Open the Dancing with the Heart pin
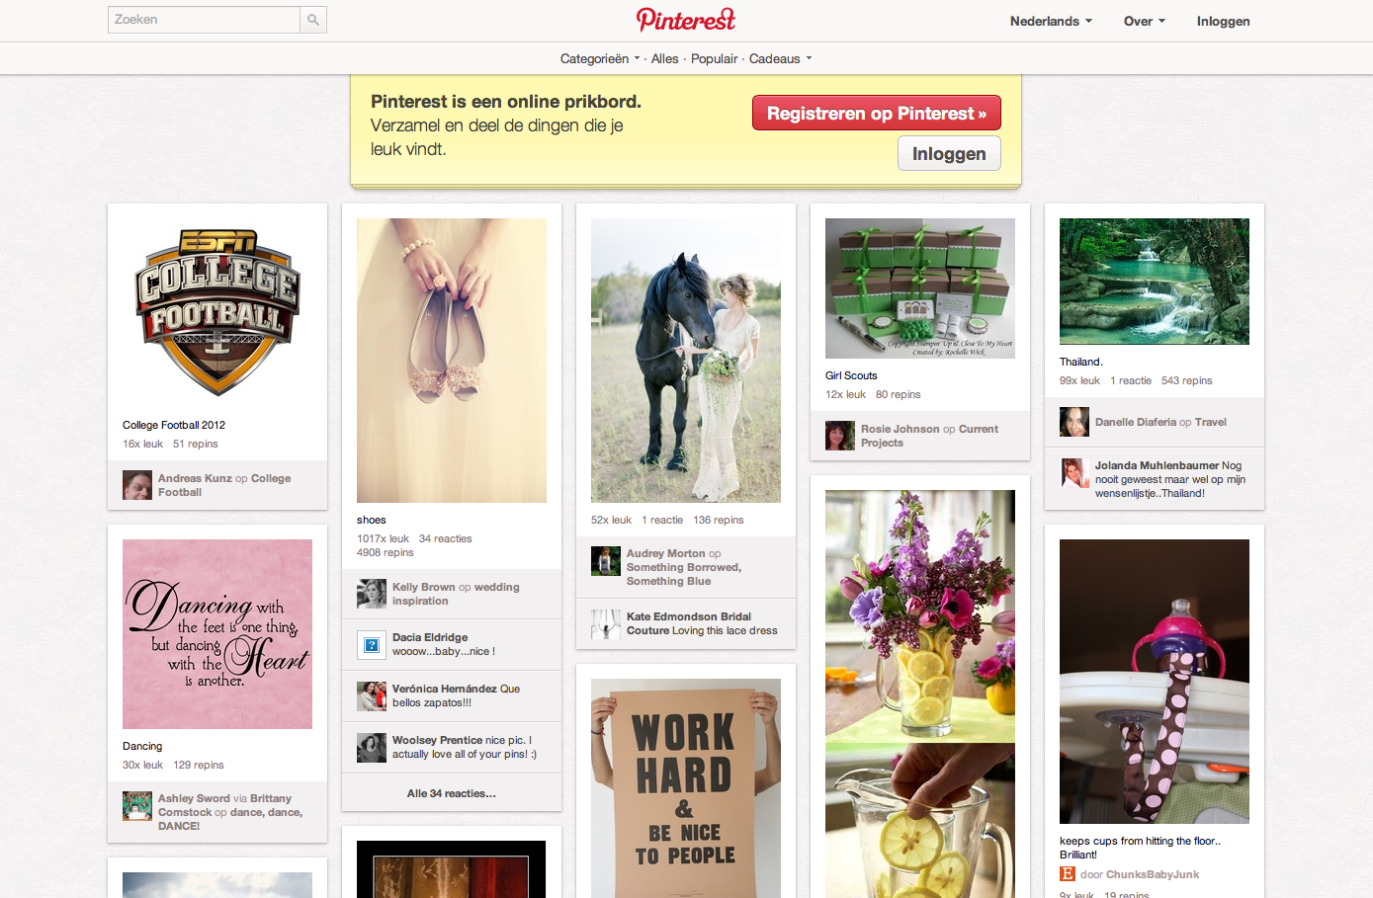This screenshot has width=1373, height=898. [217, 634]
